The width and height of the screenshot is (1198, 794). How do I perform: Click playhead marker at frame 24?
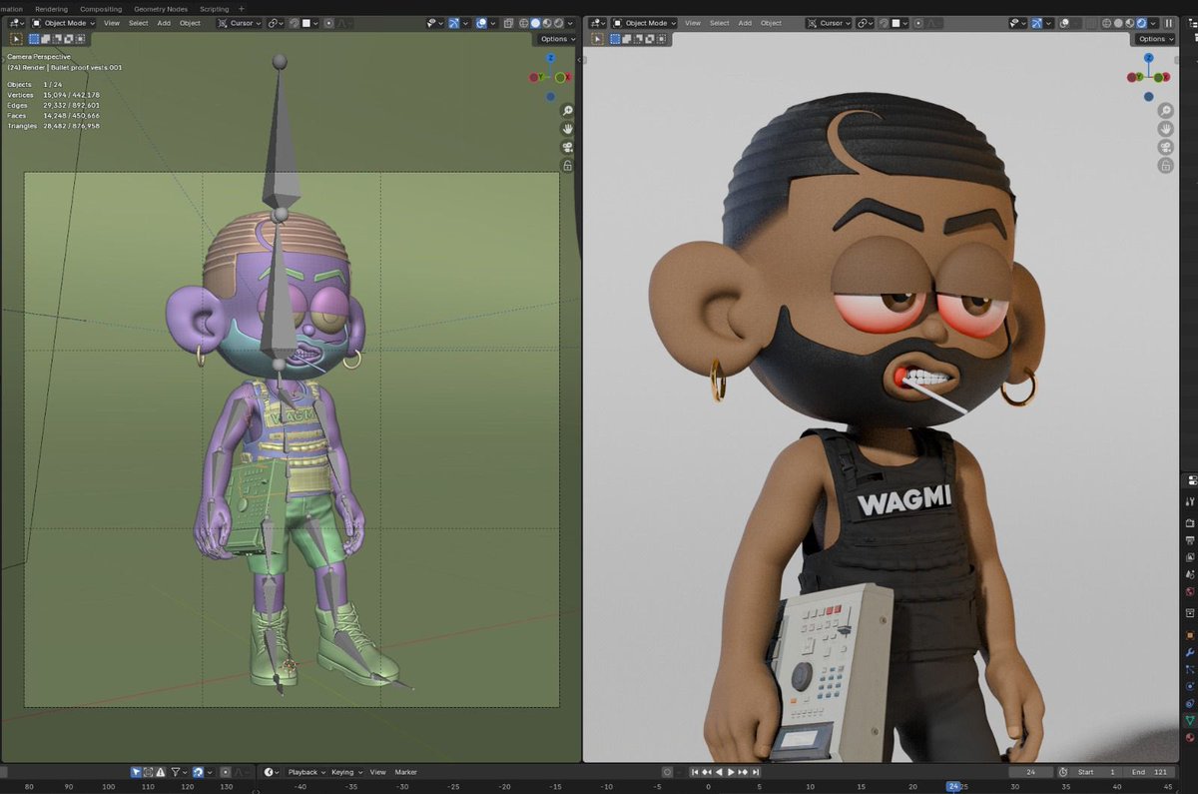(x=953, y=786)
